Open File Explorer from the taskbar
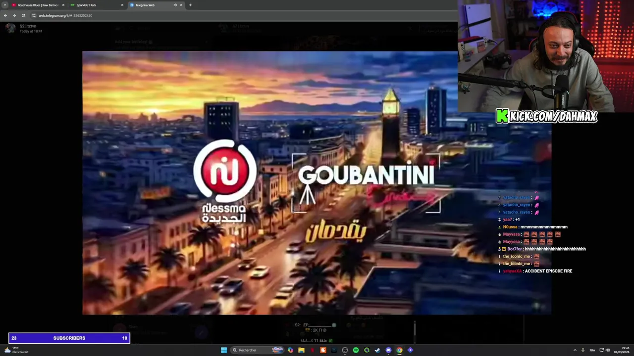Viewport: 634px width, 356px height. pos(301,350)
